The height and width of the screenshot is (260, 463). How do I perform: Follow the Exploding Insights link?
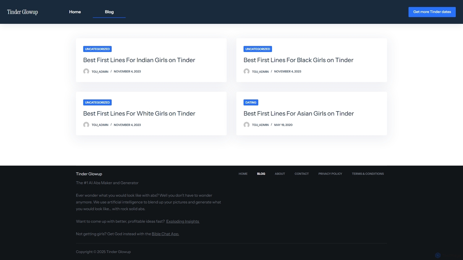pyautogui.click(x=183, y=221)
